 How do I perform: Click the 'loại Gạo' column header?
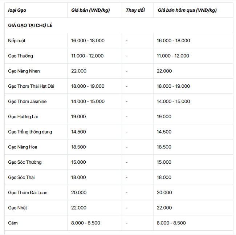[x=17, y=10]
